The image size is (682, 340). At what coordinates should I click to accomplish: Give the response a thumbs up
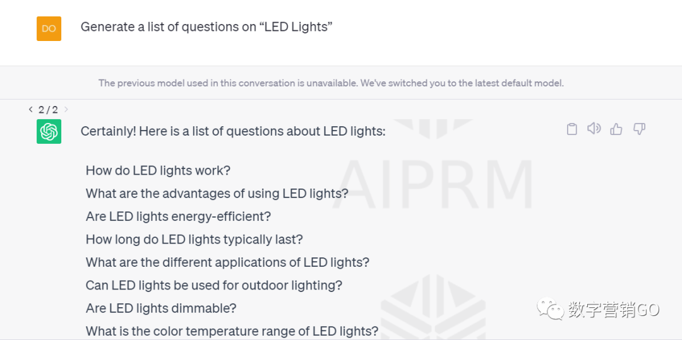(x=616, y=129)
